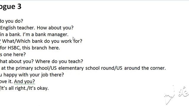Click 'around the corner.' text
This screenshot has width=189, height=106.
pyautogui.click(x=145, y=68)
